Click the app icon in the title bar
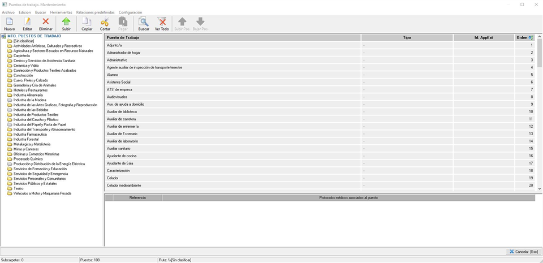This screenshot has width=543, height=263. coord(4,5)
